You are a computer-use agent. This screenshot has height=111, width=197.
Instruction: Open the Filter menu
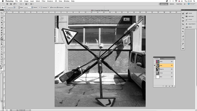(44, 1)
